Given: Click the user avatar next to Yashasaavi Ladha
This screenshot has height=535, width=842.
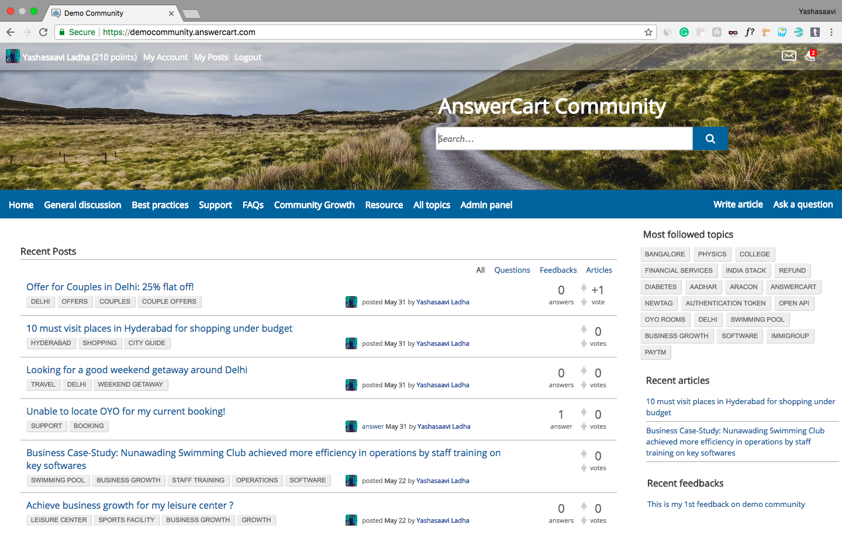Looking at the screenshot, I should coord(12,57).
